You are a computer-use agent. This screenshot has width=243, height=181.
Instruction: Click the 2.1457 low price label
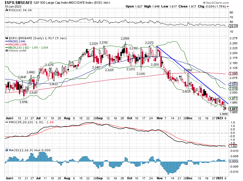point(96,67)
